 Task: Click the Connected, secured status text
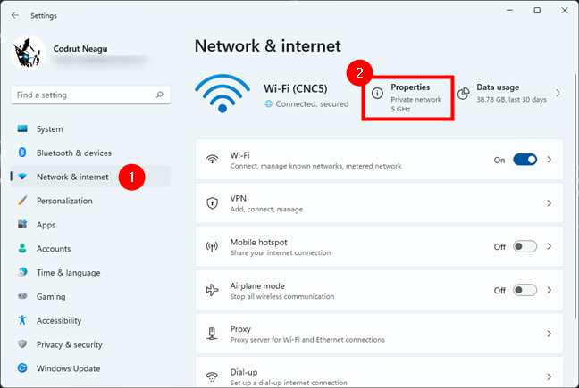(x=312, y=104)
